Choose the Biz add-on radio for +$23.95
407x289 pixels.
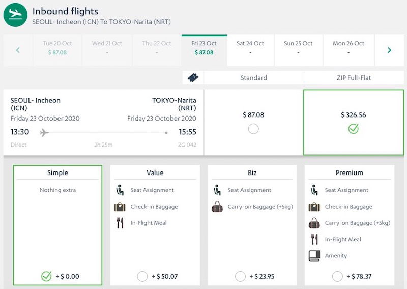point(240,276)
